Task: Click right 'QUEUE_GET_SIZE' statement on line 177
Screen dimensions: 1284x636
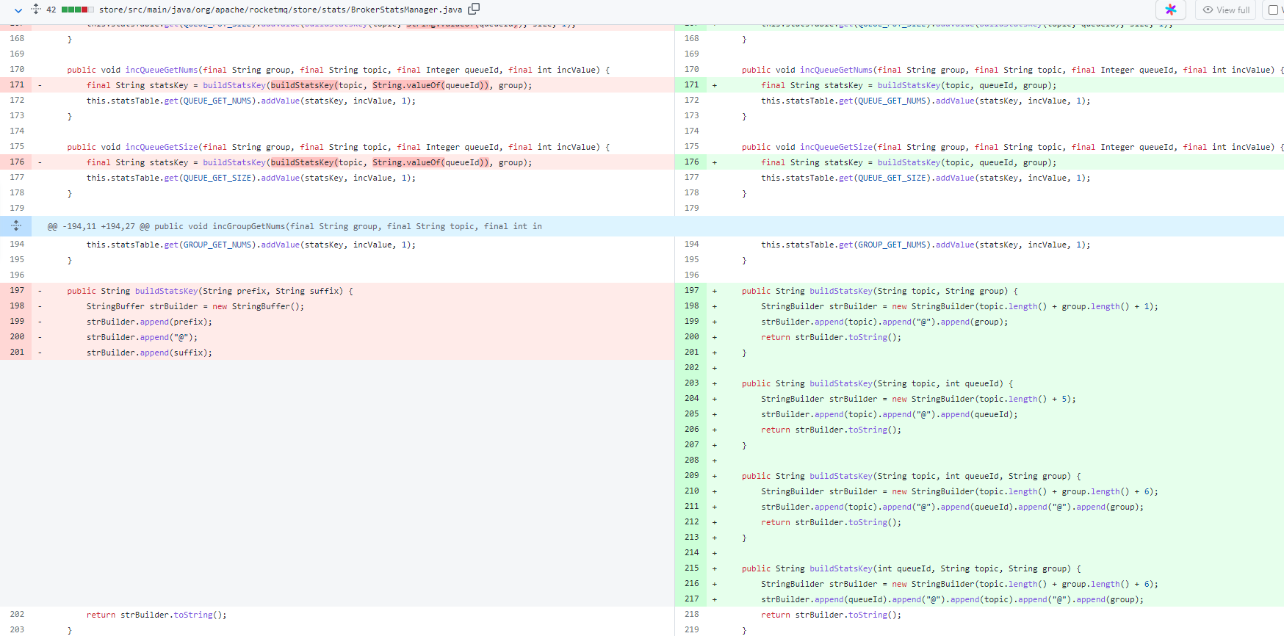Action: [926, 178]
